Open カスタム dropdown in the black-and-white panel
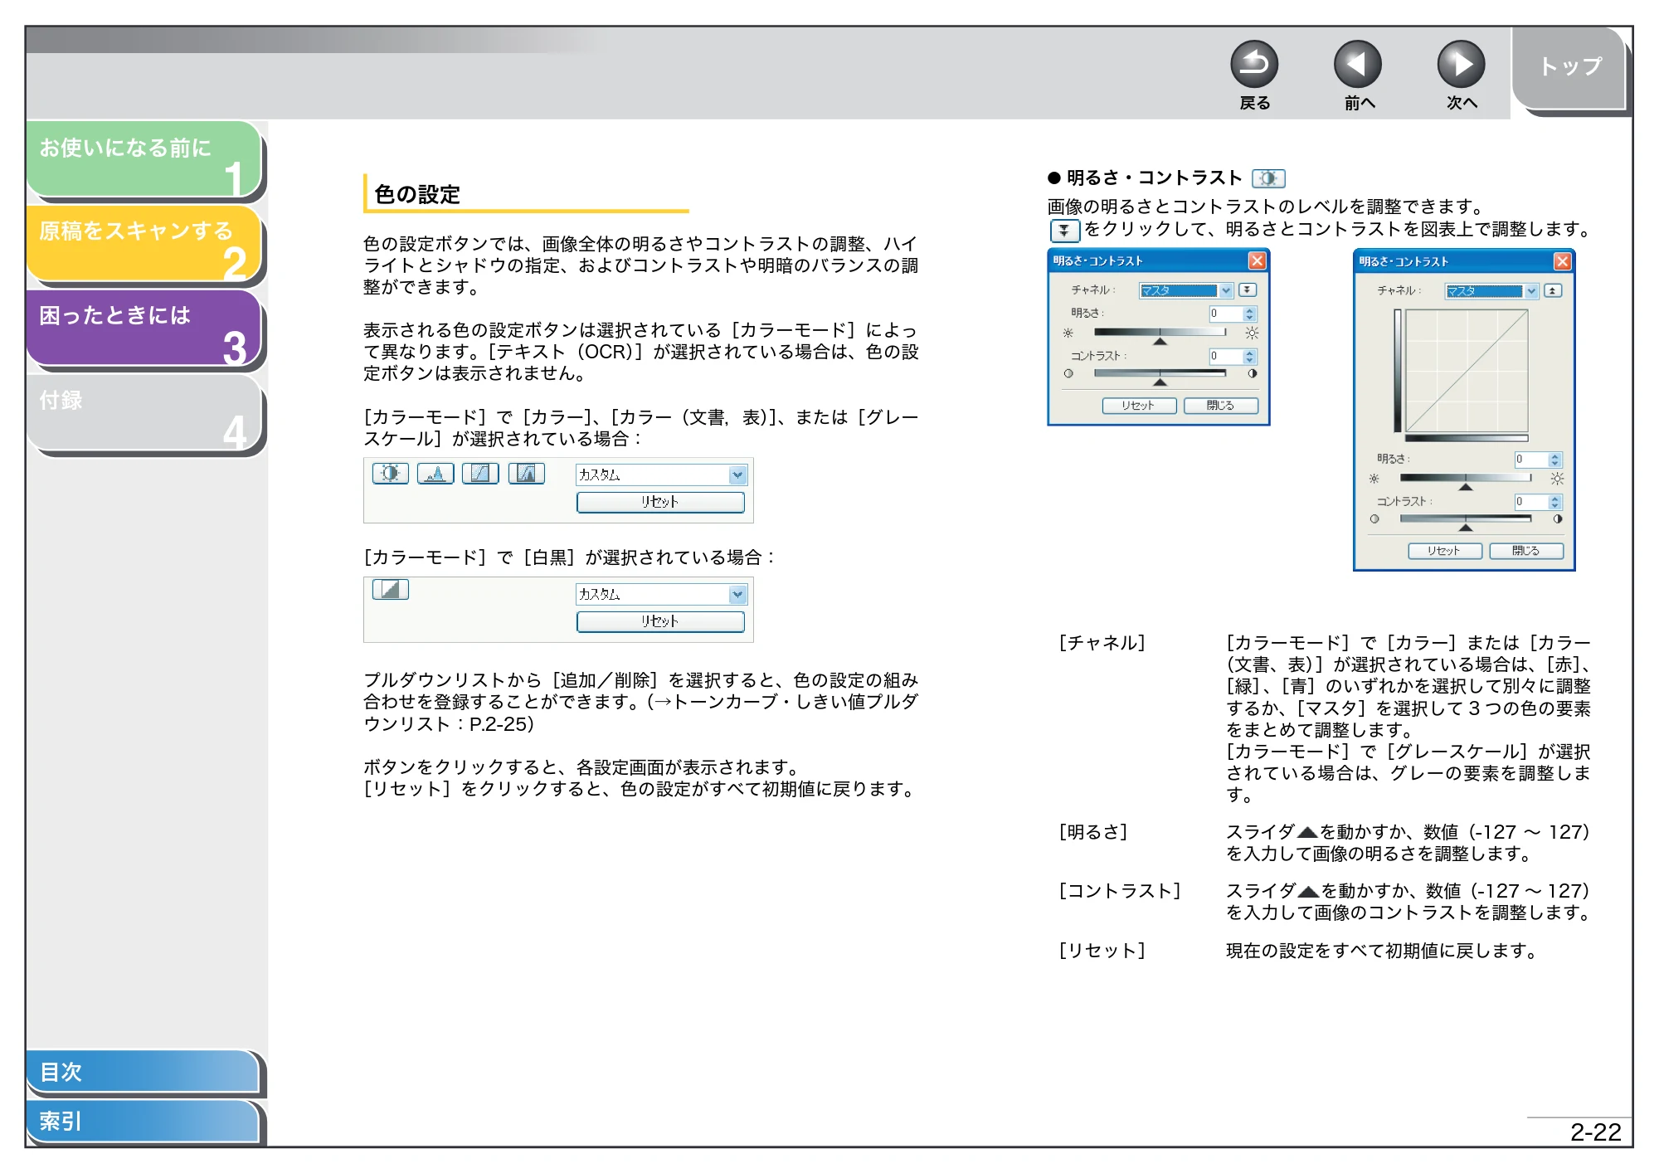1659x1173 pixels. [x=661, y=595]
